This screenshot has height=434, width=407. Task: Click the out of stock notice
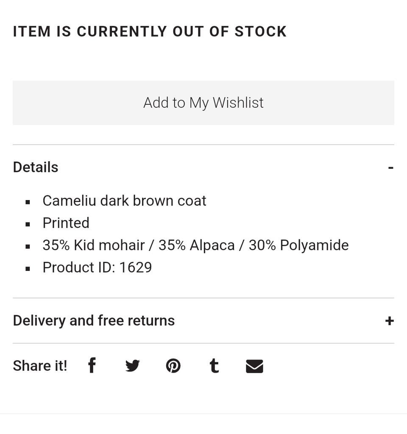click(150, 32)
